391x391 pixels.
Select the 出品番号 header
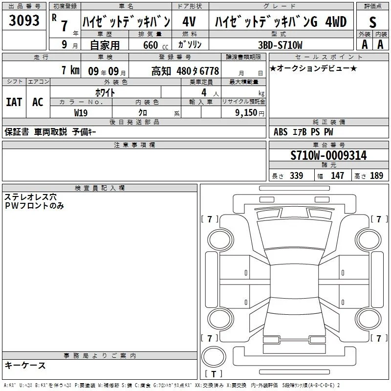pos(24,6)
